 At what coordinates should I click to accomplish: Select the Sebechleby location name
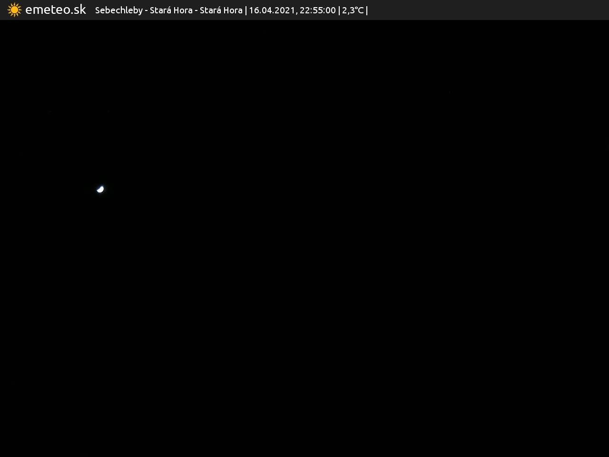118,10
